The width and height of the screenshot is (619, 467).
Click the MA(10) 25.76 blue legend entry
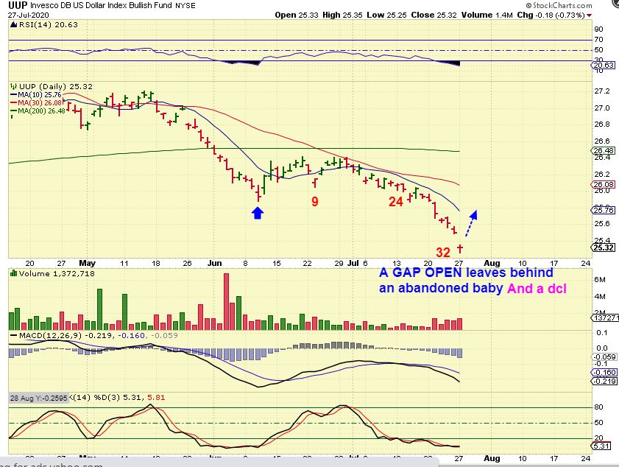click(36, 95)
